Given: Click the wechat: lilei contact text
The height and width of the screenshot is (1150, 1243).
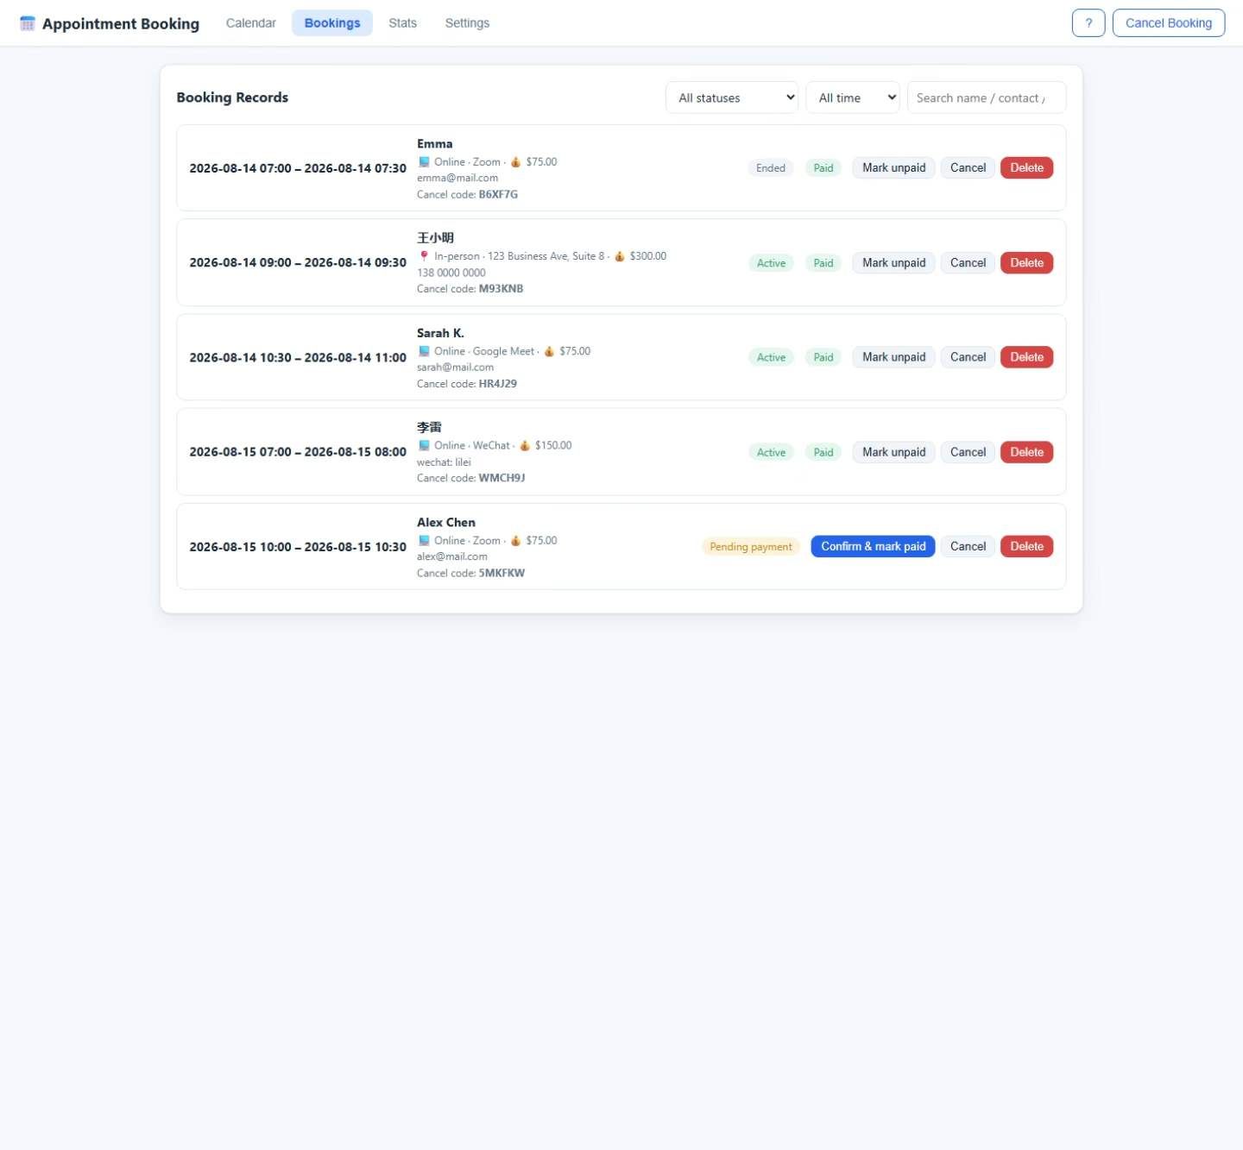Looking at the screenshot, I should pos(444,462).
